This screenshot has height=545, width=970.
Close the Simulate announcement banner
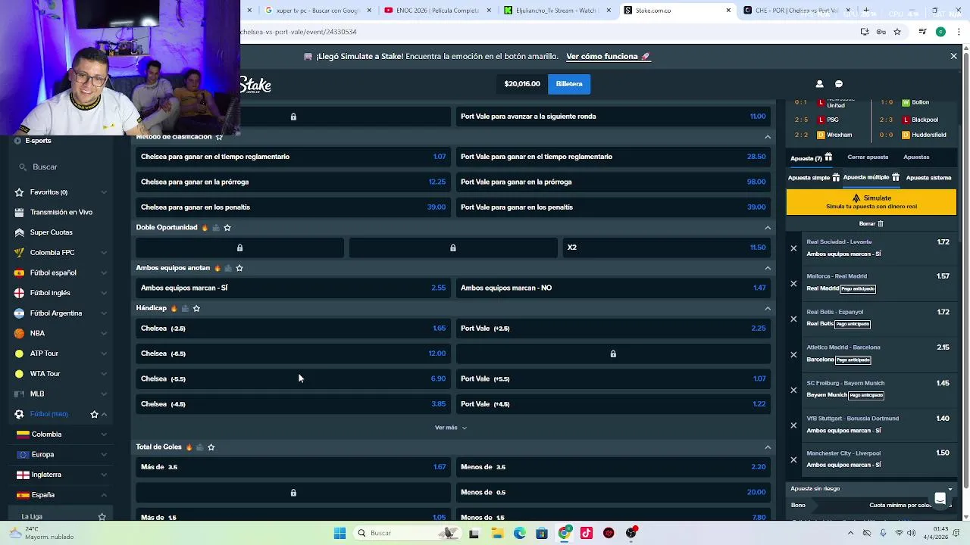coord(953,56)
